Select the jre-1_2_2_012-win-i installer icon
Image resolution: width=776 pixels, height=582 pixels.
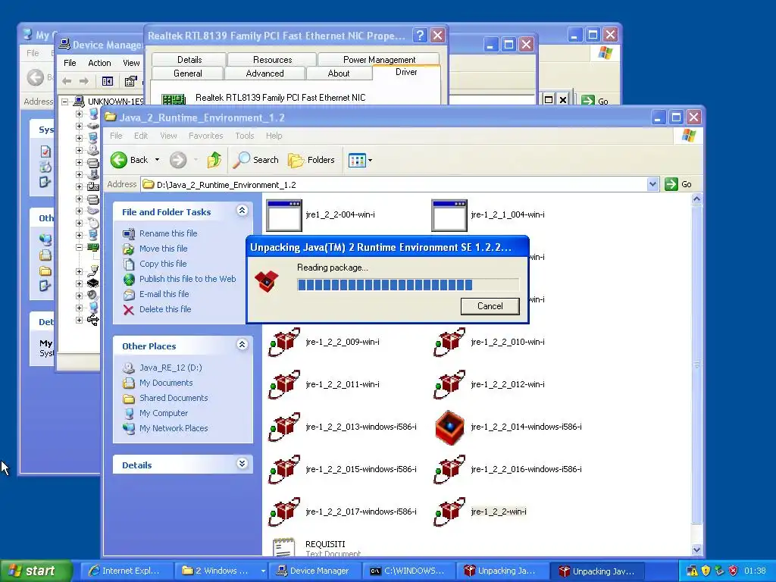[449, 384]
